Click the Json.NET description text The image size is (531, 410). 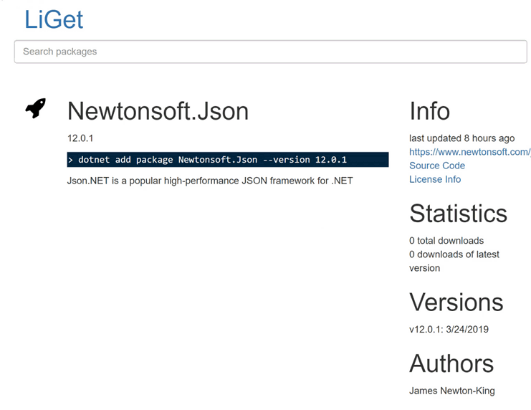click(210, 181)
